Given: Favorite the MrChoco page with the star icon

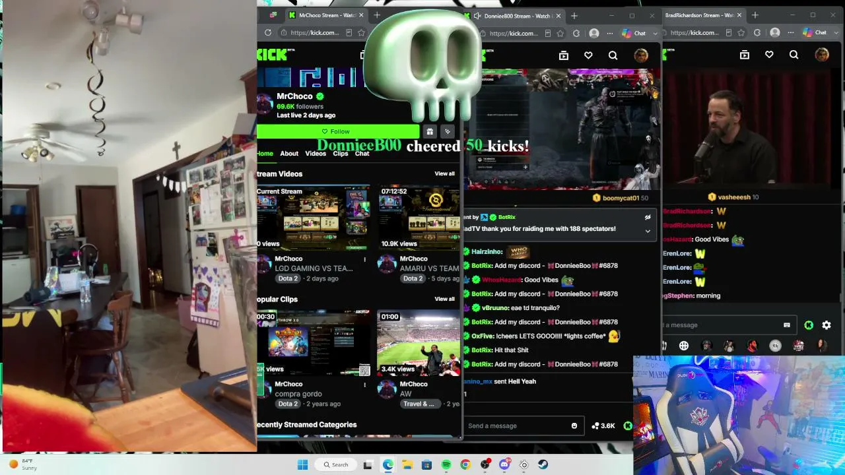Looking at the screenshot, I should 361,33.
